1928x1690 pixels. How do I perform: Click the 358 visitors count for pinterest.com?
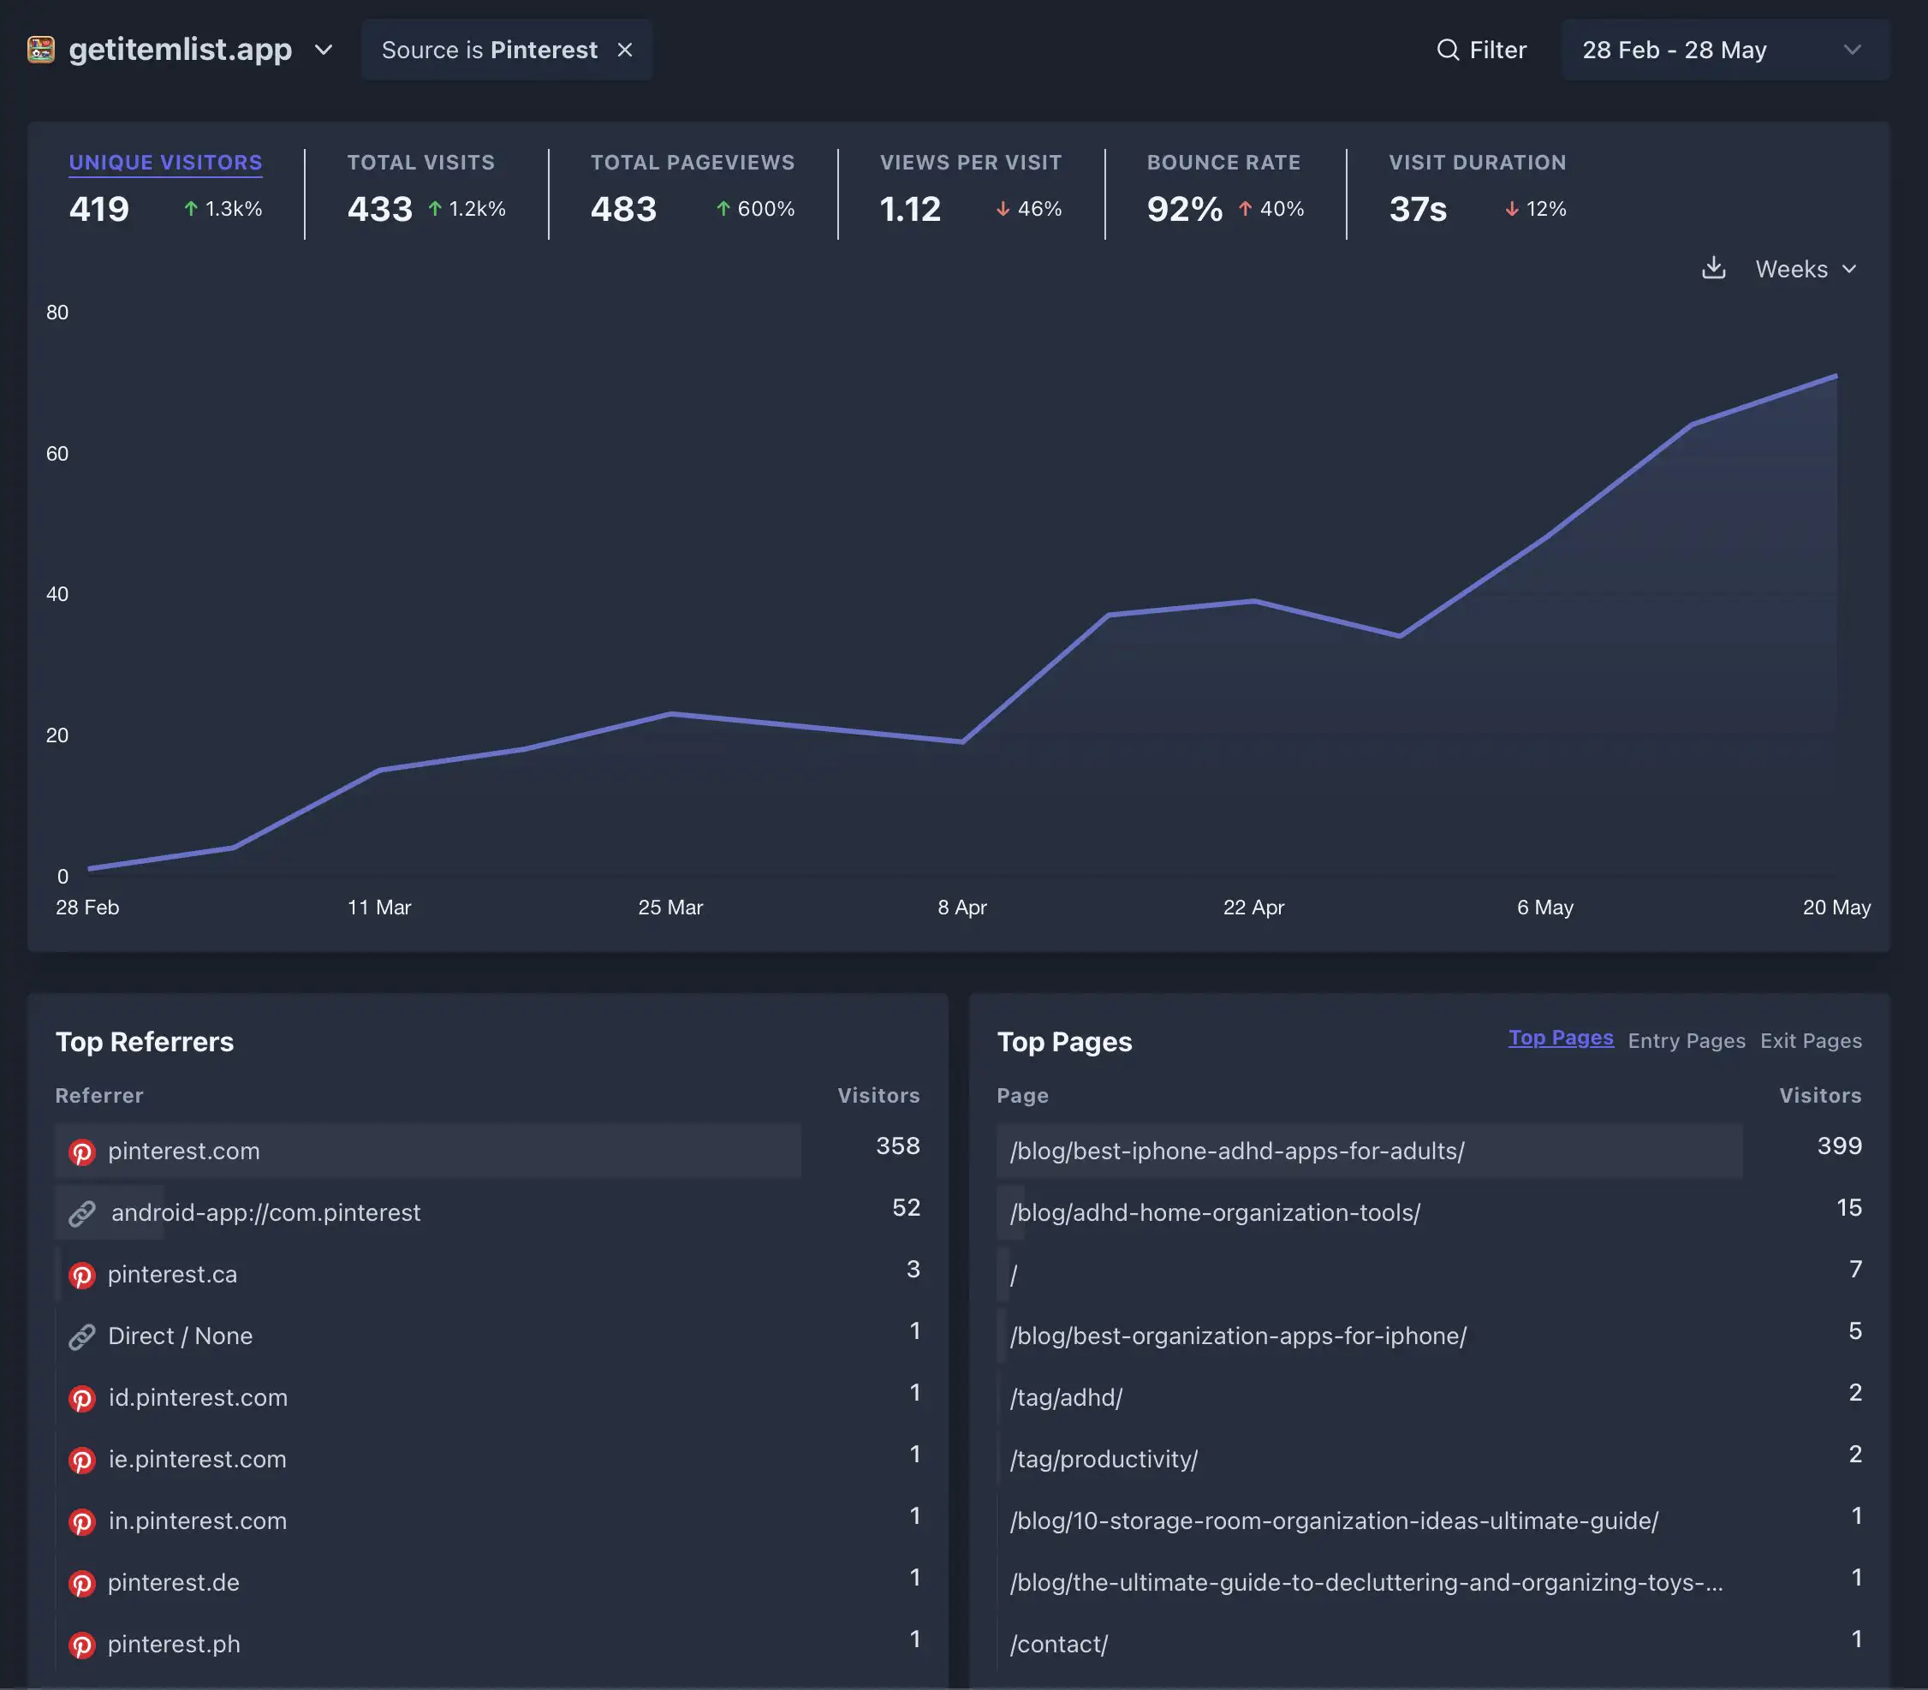click(x=897, y=1146)
